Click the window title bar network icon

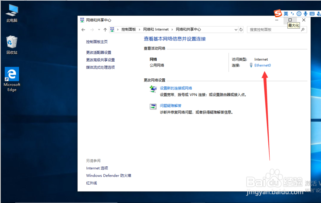(x=82, y=20)
